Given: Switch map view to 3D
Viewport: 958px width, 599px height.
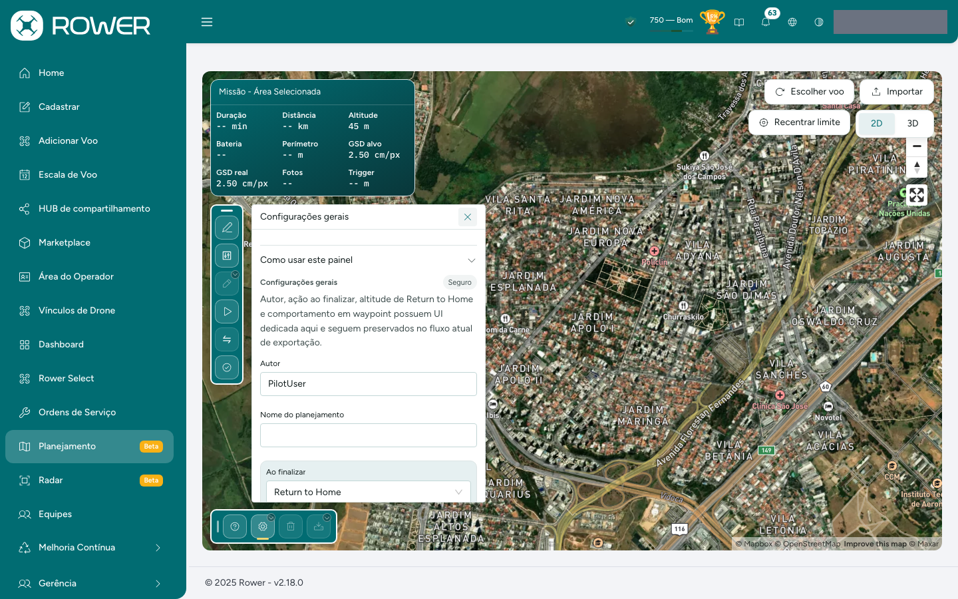Looking at the screenshot, I should [913, 123].
